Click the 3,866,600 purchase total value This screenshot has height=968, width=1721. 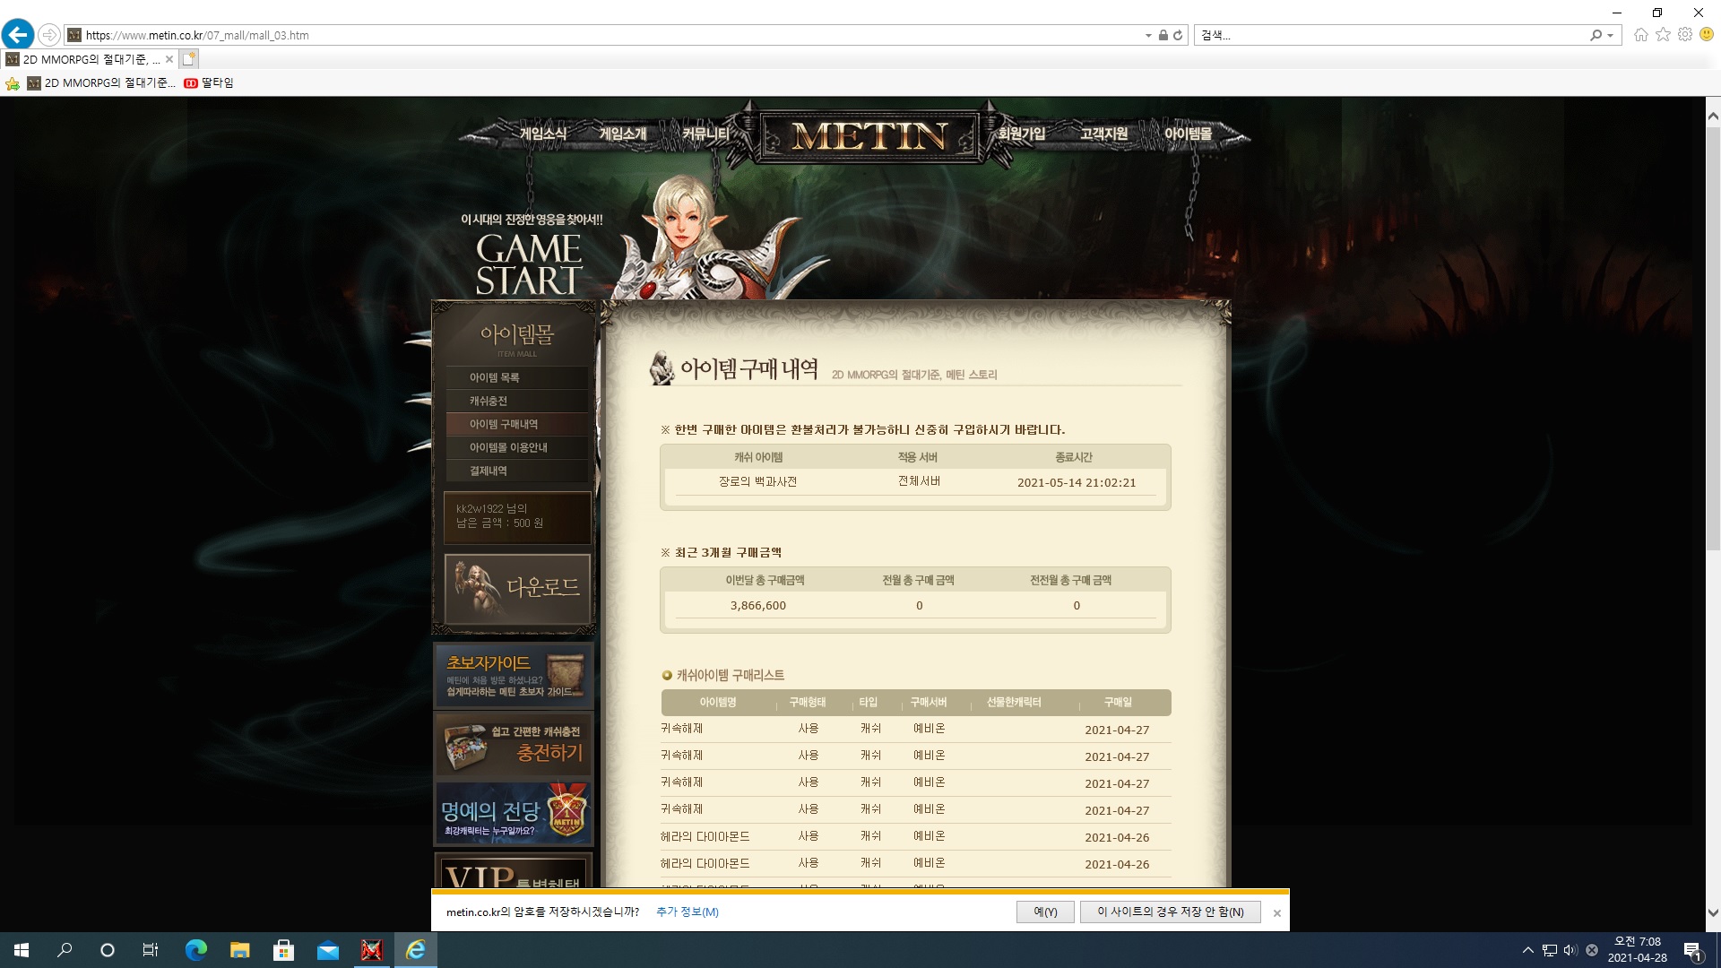pos(757,605)
